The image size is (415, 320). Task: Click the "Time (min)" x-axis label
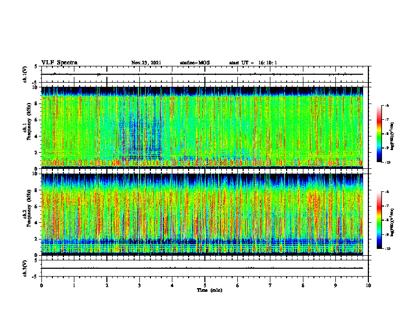[x=210, y=290]
